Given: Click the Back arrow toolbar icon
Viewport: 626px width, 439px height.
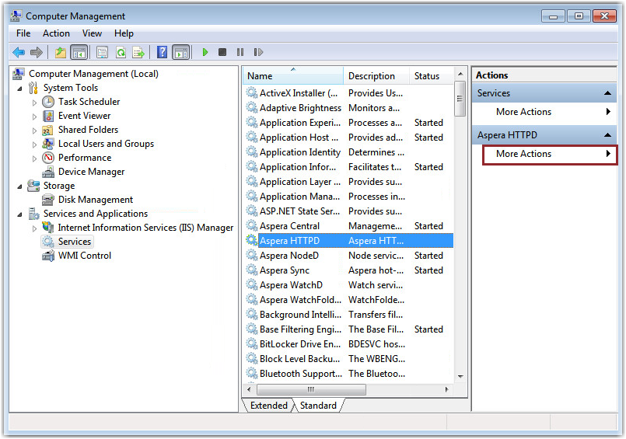Looking at the screenshot, I should tap(19, 52).
